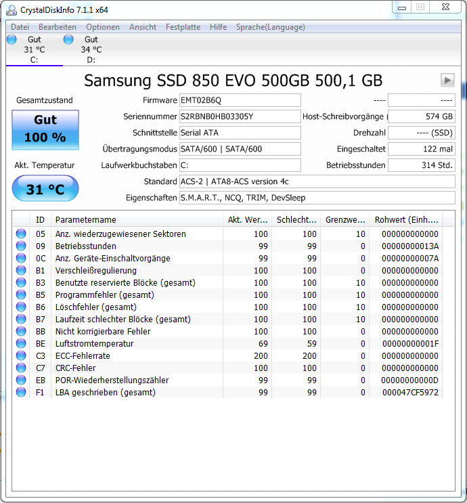Screen dimensions: 467x503
Task: Click status orb for Laufzeit schlechter Blöcke
Action: [21, 319]
